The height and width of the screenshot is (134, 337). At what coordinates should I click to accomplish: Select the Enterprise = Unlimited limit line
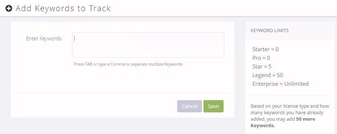click(x=280, y=84)
